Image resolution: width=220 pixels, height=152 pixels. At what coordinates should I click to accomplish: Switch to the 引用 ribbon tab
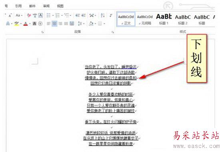point(18,6)
